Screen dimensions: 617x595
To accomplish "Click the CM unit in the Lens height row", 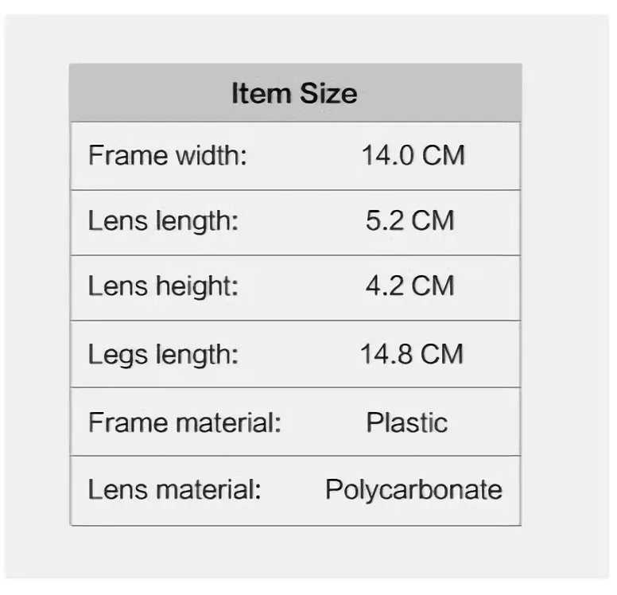I will (x=433, y=286).
